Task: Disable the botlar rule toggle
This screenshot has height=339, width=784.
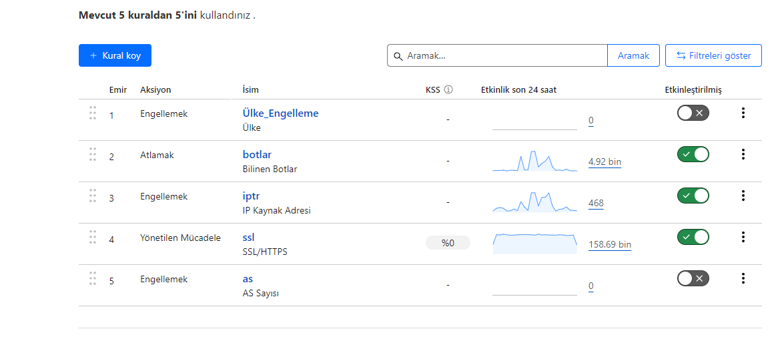Action: pyautogui.click(x=693, y=155)
